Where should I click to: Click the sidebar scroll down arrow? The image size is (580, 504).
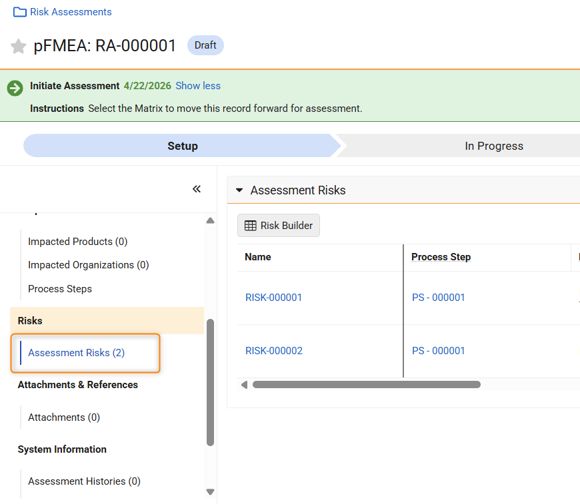pos(211,492)
